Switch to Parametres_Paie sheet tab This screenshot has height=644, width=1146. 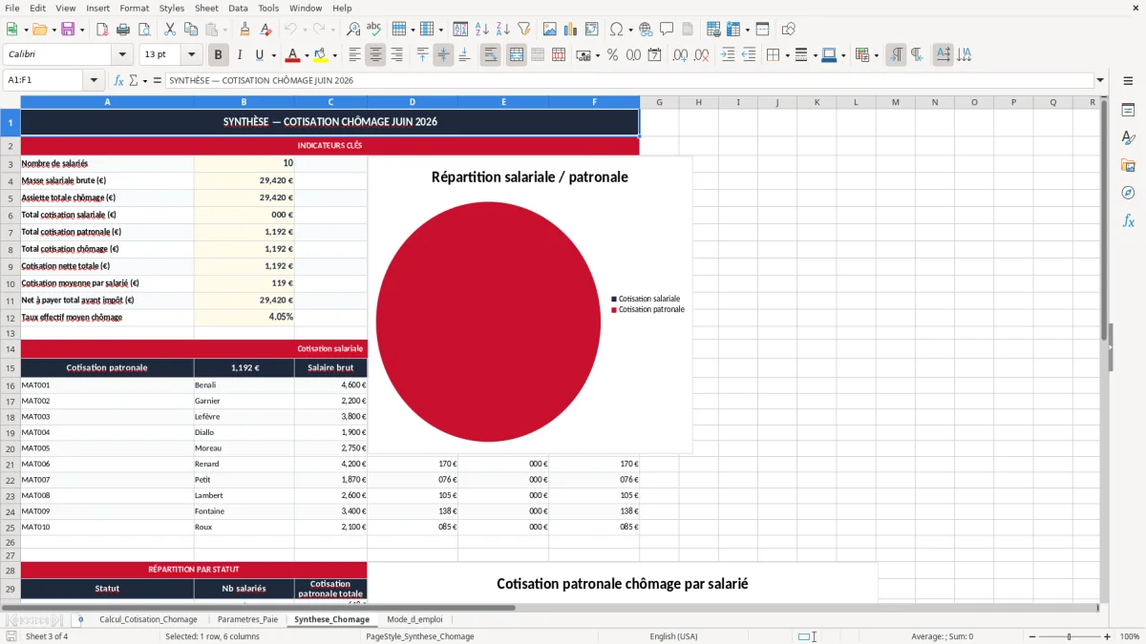point(246,619)
